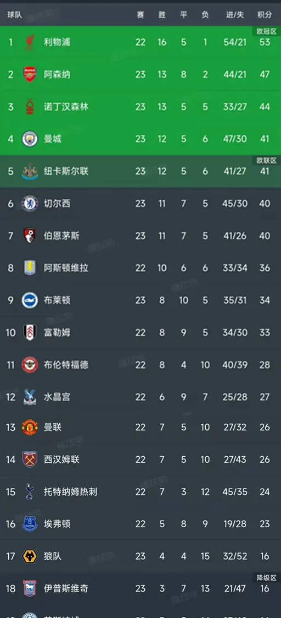Tap the Tottenham Hotspur logo
The width and height of the screenshot is (281, 618).
tap(30, 492)
